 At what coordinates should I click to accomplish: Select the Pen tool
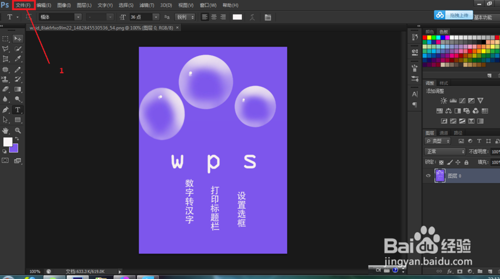[5, 110]
